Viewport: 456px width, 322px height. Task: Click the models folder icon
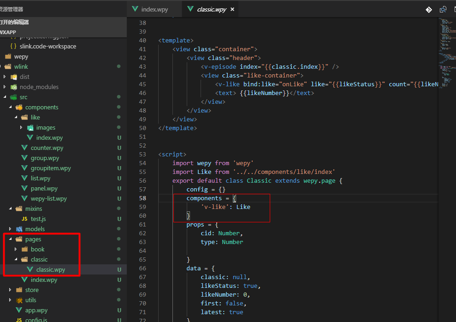pyautogui.click(x=19, y=229)
